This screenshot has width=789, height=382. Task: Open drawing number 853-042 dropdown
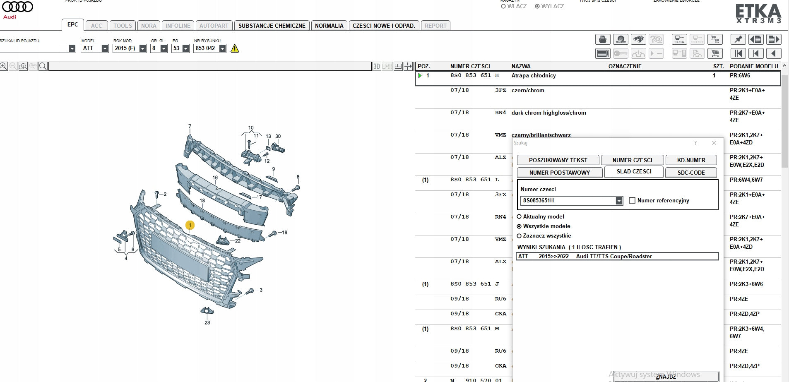[222, 48]
